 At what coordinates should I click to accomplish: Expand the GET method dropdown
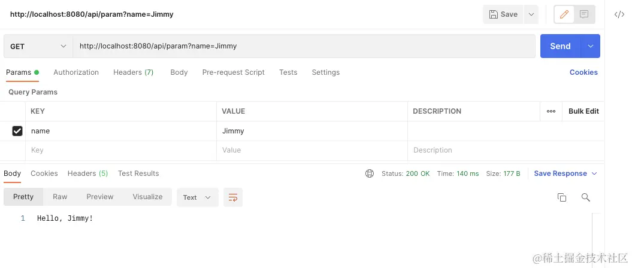point(63,46)
